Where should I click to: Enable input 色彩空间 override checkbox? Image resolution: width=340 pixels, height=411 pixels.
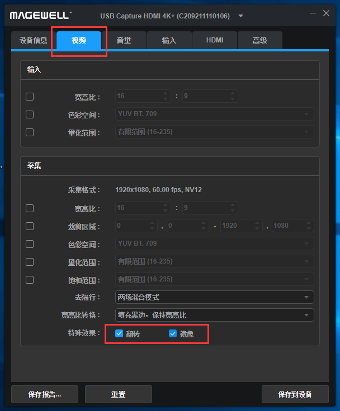(x=30, y=114)
